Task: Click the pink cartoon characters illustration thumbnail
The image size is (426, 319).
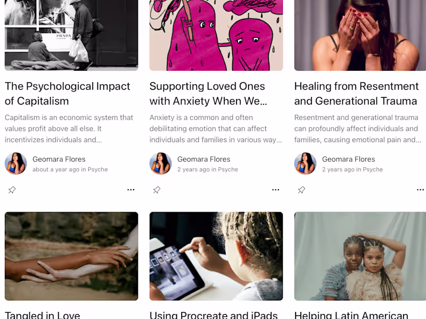Action: (x=216, y=35)
